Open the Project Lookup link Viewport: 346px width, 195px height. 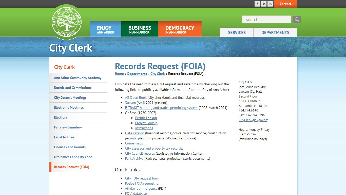click(x=146, y=123)
